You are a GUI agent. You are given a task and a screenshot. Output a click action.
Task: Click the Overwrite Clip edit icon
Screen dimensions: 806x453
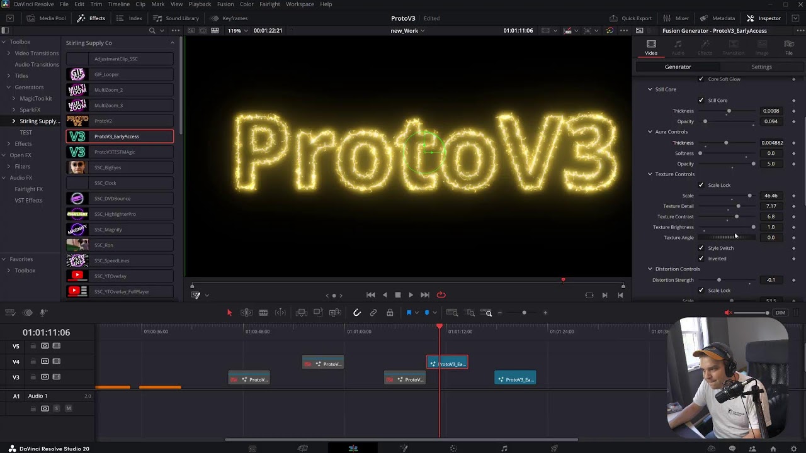tap(318, 313)
